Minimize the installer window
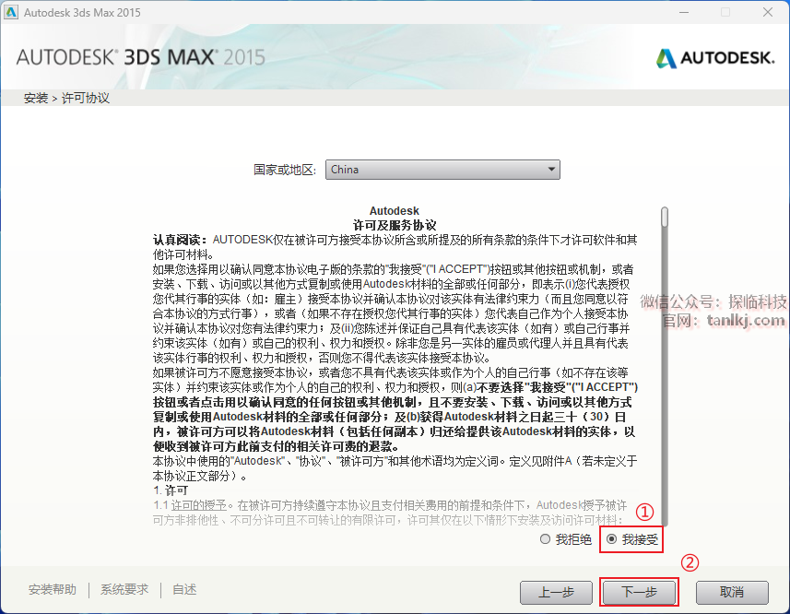The image size is (790, 614). pyautogui.click(x=684, y=12)
